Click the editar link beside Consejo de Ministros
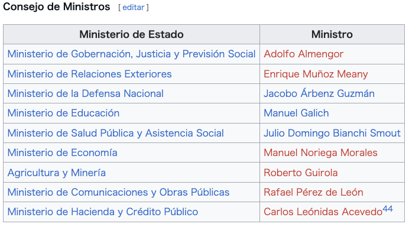This screenshot has height=227, width=409. click(134, 7)
